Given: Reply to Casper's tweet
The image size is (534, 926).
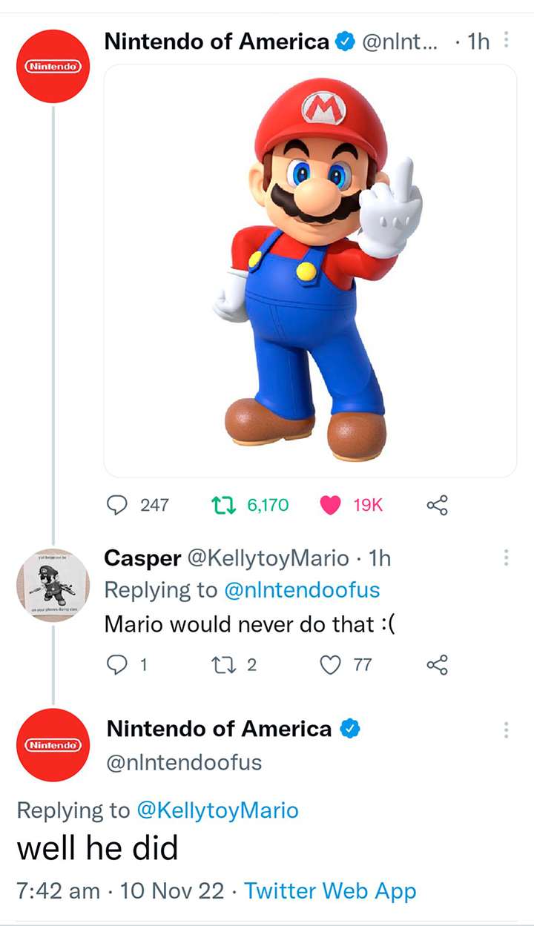Looking at the screenshot, I should point(117,665).
